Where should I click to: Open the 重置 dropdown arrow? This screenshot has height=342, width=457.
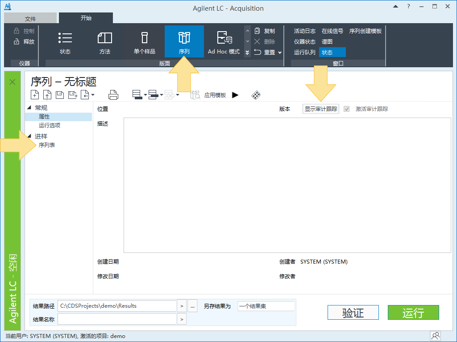pos(280,53)
